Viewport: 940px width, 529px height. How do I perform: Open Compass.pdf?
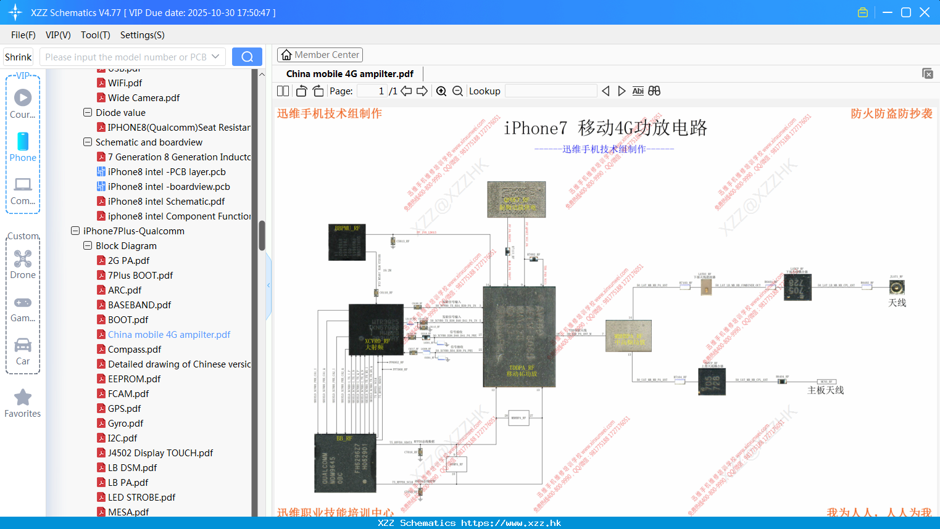pos(135,349)
